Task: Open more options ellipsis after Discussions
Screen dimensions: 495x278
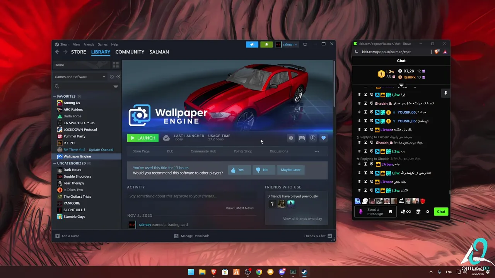Action: 317,151
